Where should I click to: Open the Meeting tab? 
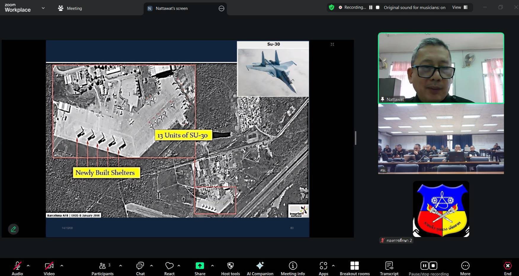coord(70,8)
